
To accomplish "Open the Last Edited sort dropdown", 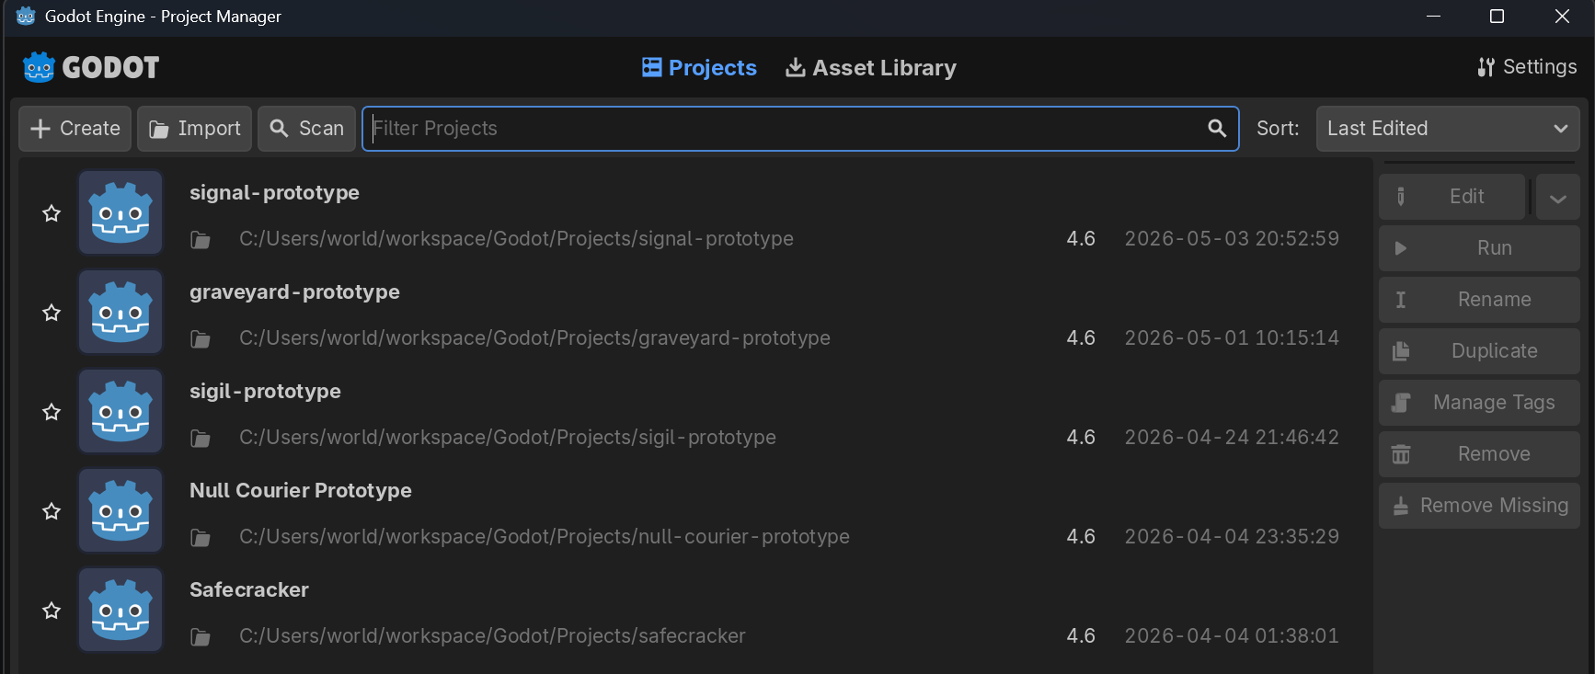I will (x=1448, y=129).
